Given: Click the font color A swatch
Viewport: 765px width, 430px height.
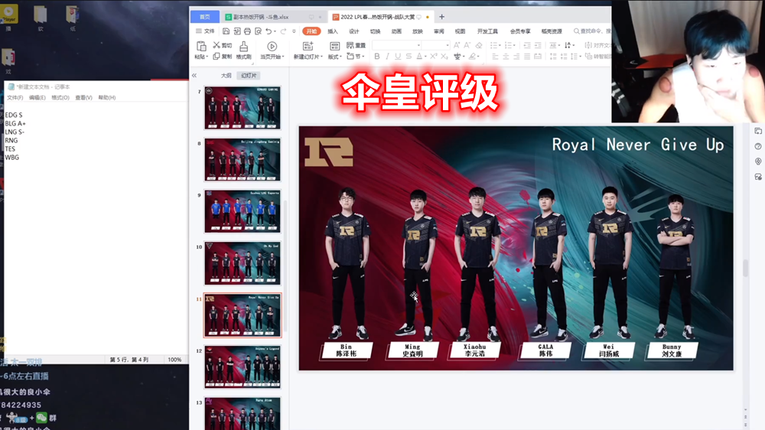Looking at the screenshot, I should [419, 57].
